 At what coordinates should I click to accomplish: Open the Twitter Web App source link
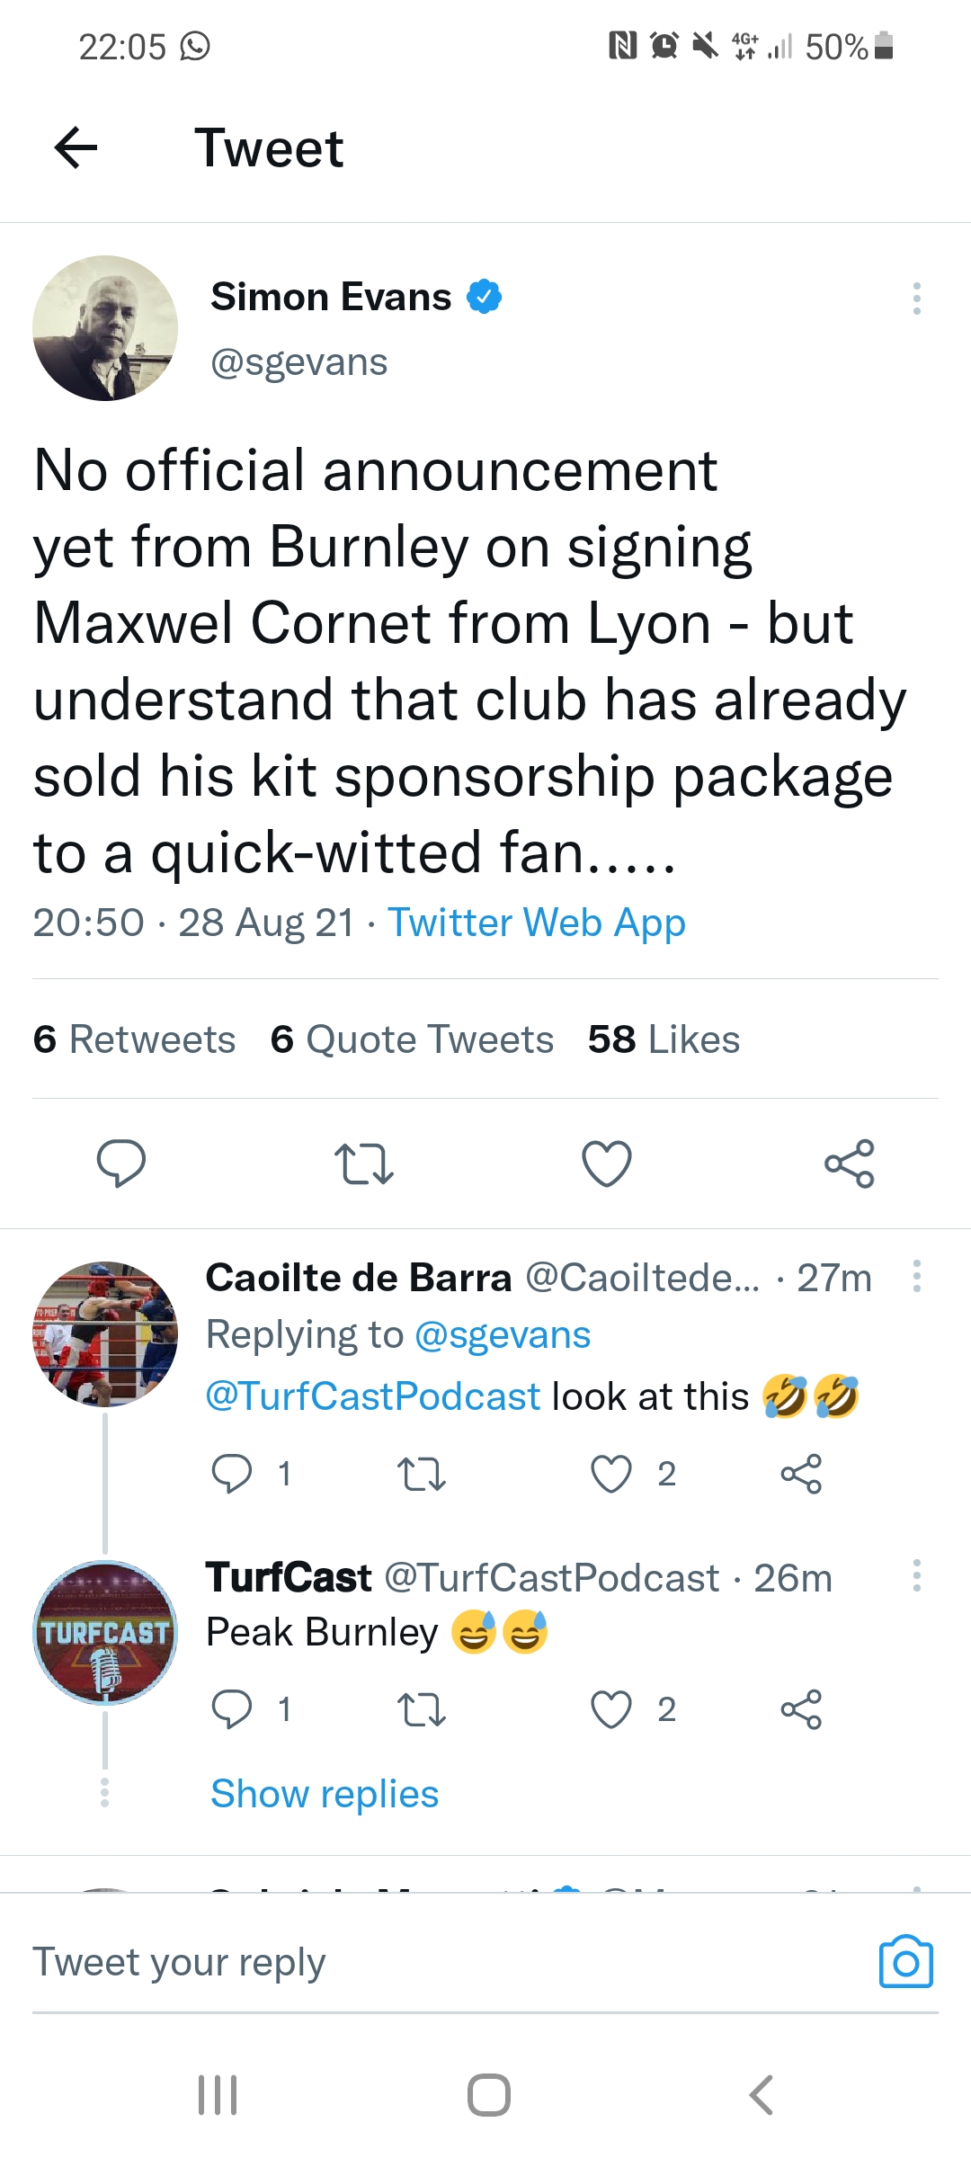click(537, 923)
